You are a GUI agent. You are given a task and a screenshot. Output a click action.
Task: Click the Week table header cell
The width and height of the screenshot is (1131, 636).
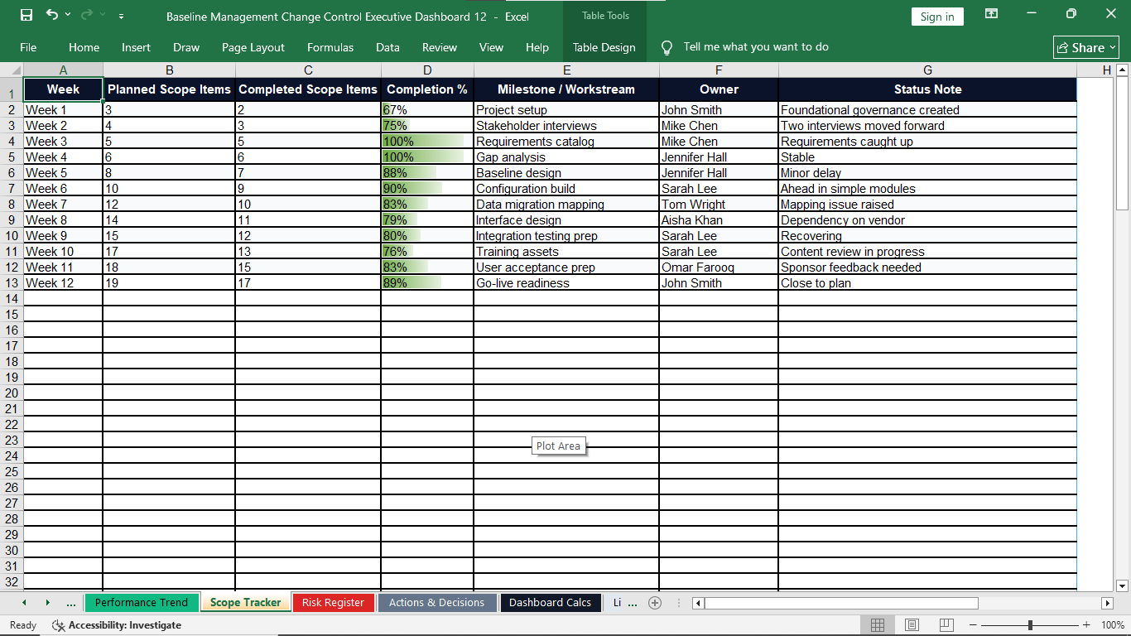tap(63, 89)
